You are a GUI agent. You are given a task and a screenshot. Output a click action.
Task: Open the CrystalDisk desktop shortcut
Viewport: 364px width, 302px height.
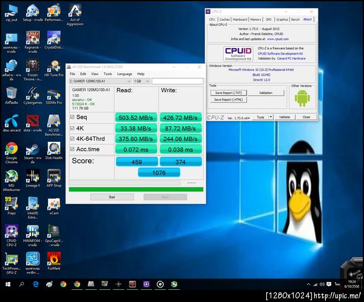54,40
